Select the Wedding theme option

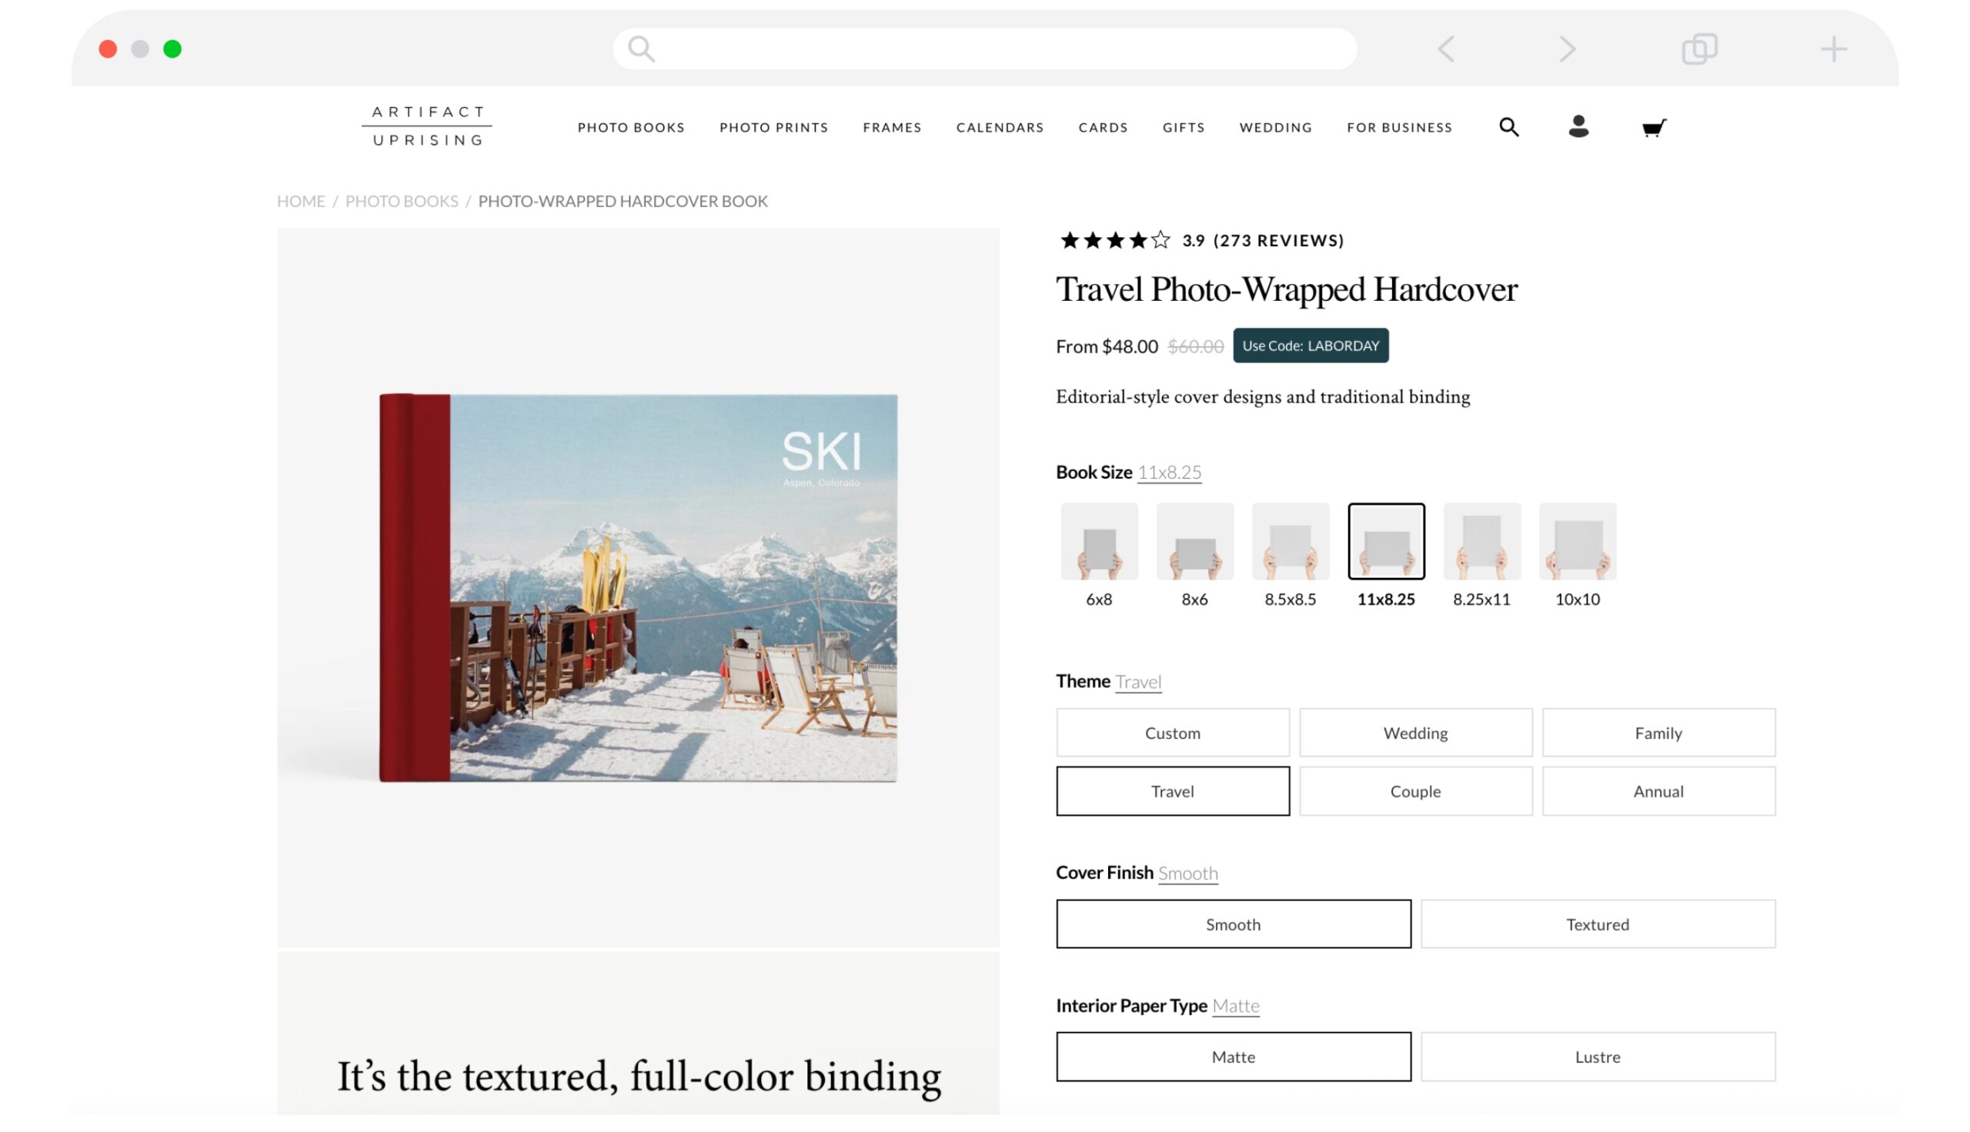pos(1415,733)
